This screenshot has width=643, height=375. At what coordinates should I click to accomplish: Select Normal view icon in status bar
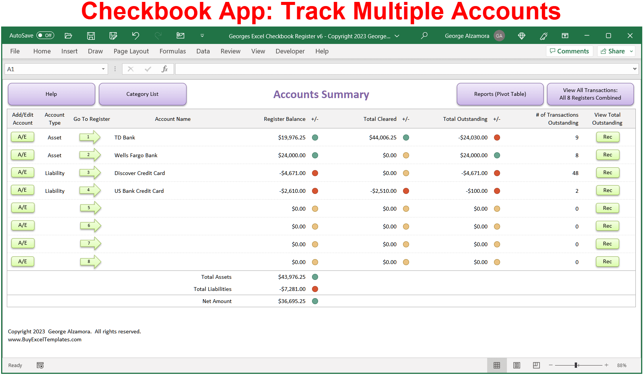[497, 365]
